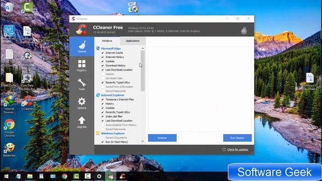Open the Registry section in the sidebar
The image size is (322, 181).
point(82,66)
